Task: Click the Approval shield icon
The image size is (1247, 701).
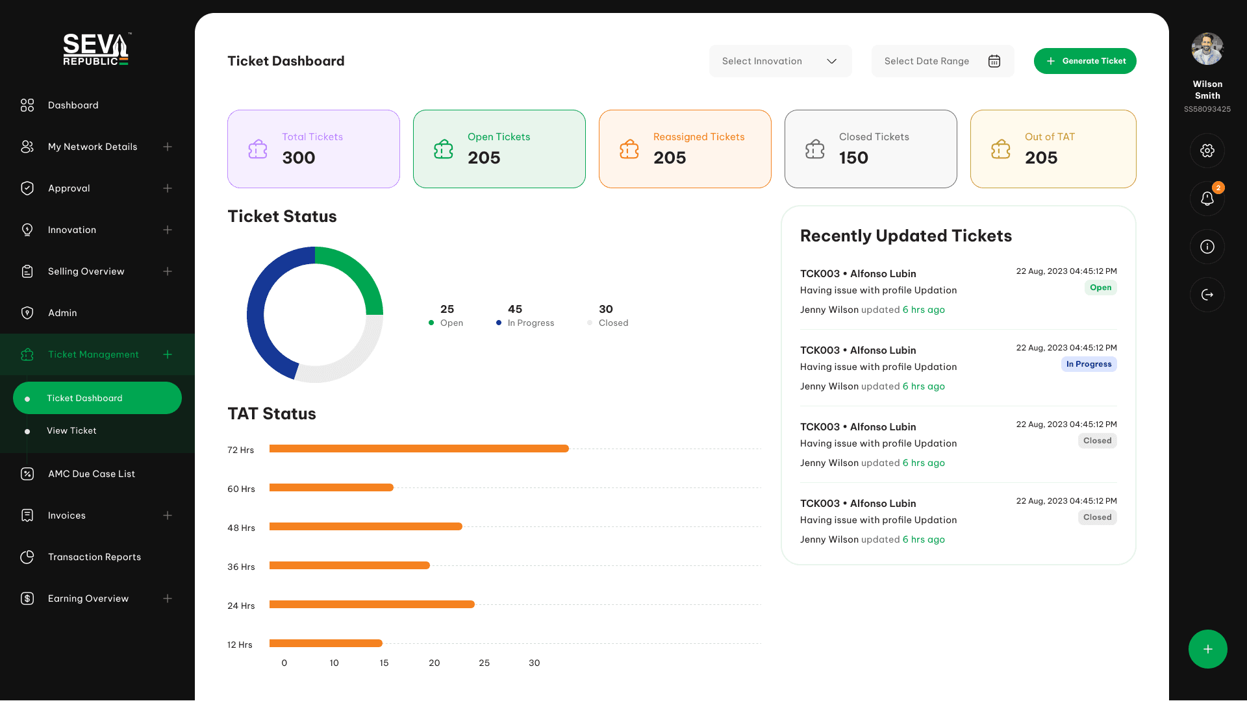Action: point(27,188)
